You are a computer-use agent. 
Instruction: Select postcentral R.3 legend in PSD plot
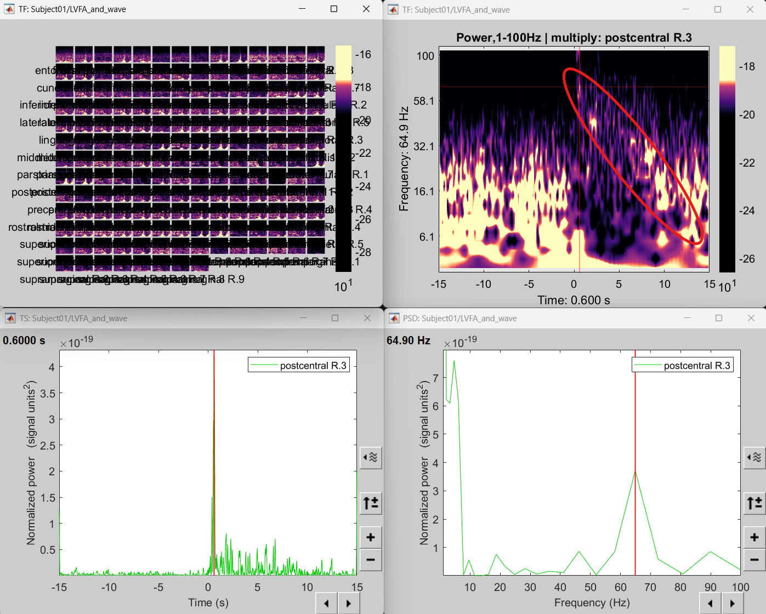point(682,366)
